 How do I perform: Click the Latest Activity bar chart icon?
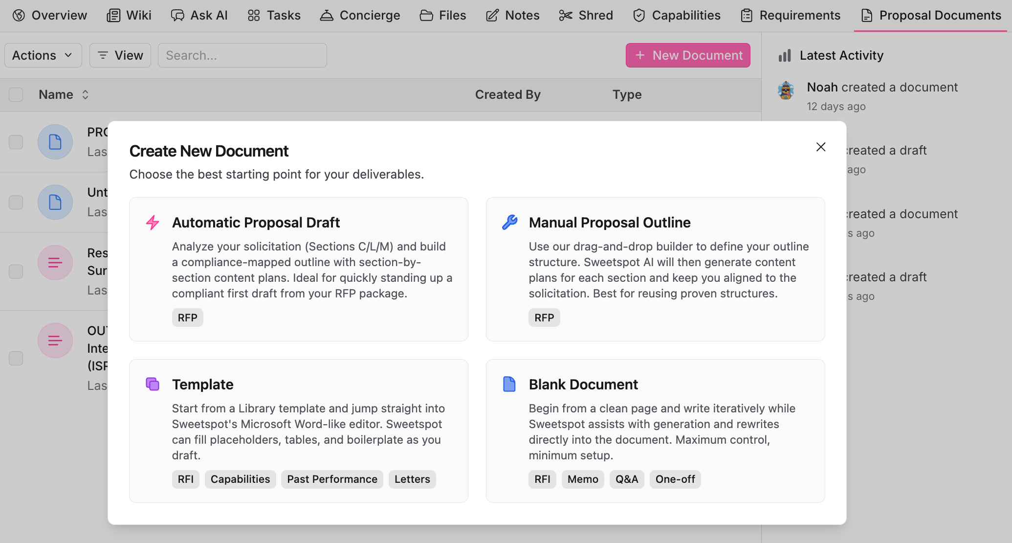coord(785,55)
